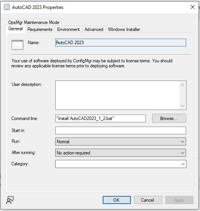Image resolution: width=200 pixels, height=211 pixels.
Task: Click the 'User description:' label
Action: (27, 84)
